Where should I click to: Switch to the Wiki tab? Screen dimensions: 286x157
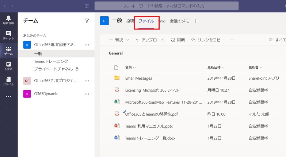tap(162, 21)
